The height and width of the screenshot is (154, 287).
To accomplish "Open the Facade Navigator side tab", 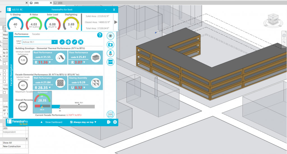I will point(11,75).
